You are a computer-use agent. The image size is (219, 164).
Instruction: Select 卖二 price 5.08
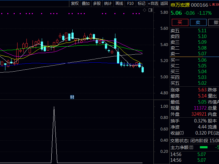click(202, 48)
